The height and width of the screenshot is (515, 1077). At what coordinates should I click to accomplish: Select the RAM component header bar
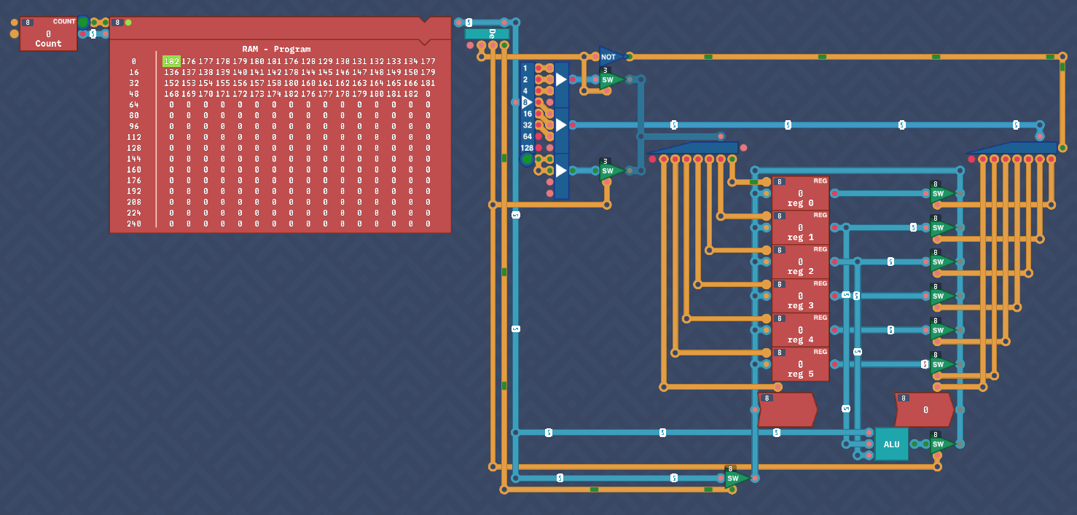click(281, 28)
